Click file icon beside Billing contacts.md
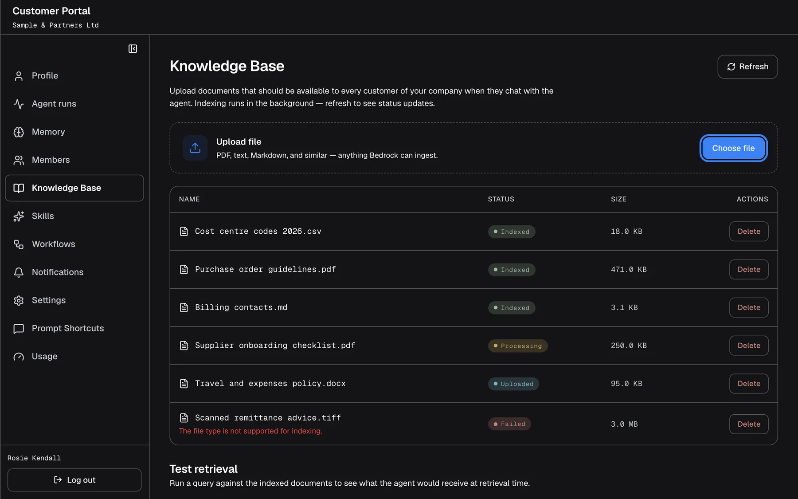The width and height of the screenshot is (798, 499). coord(184,308)
